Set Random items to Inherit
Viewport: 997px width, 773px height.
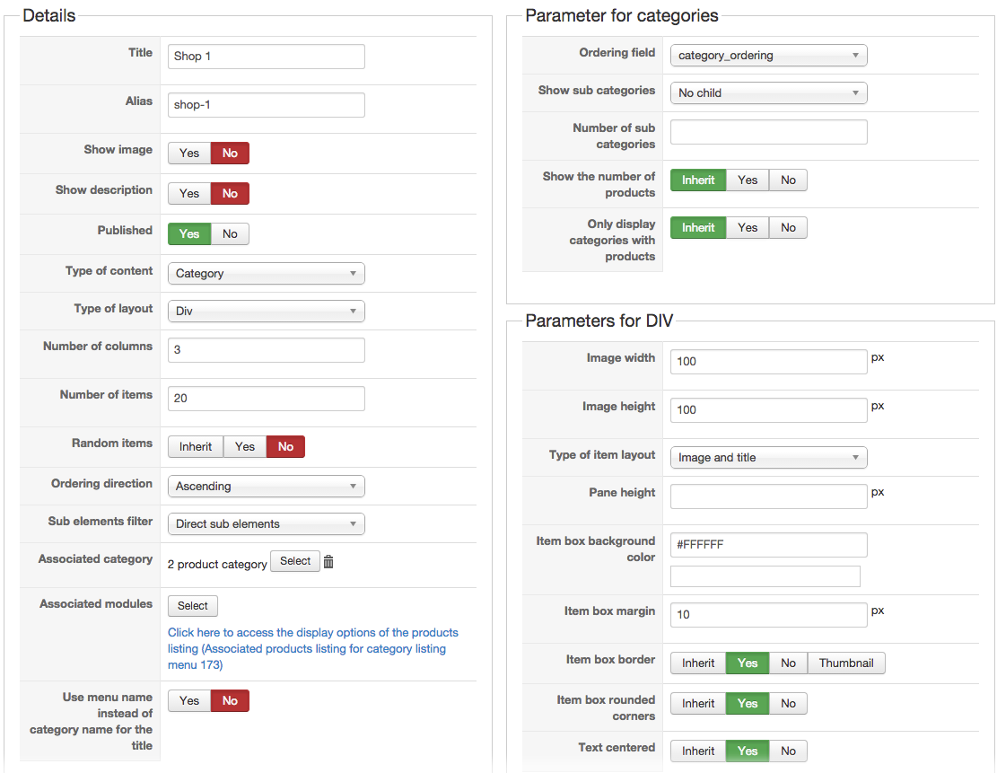(x=196, y=447)
